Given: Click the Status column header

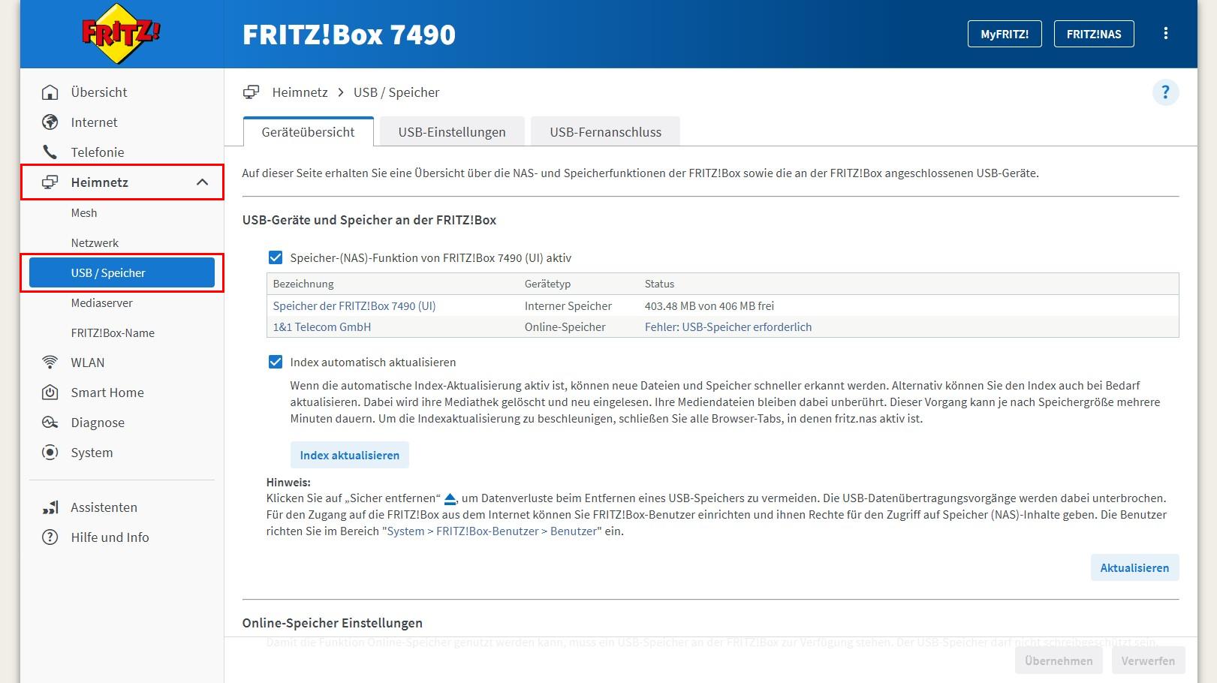Looking at the screenshot, I should 659,284.
